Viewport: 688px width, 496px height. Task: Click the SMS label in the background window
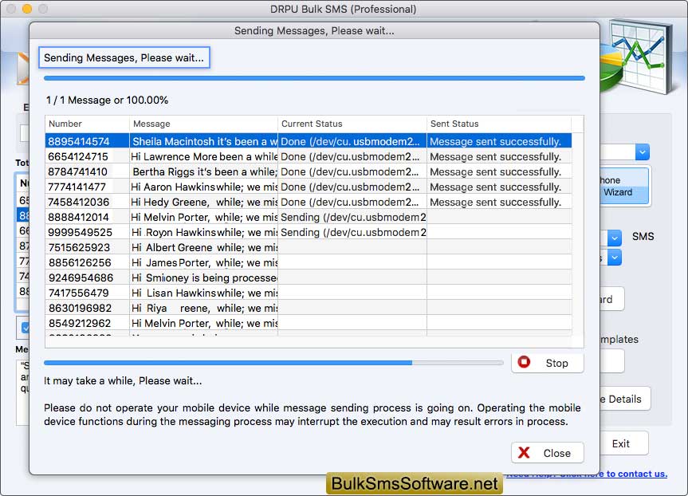click(643, 237)
